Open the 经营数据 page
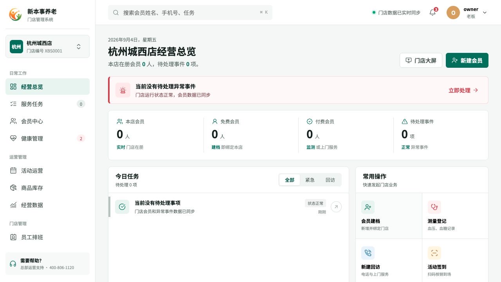This screenshot has width=501, height=282. [47, 205]
